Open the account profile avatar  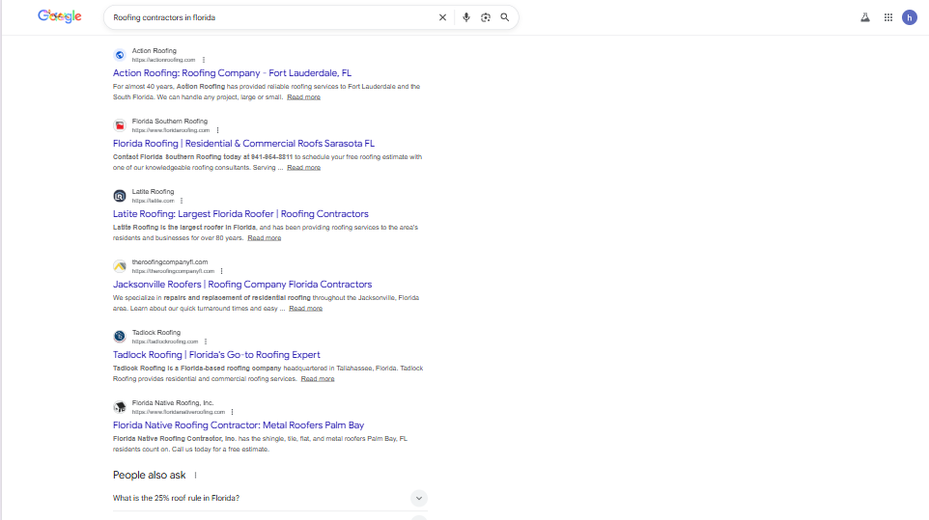(910, 17)
